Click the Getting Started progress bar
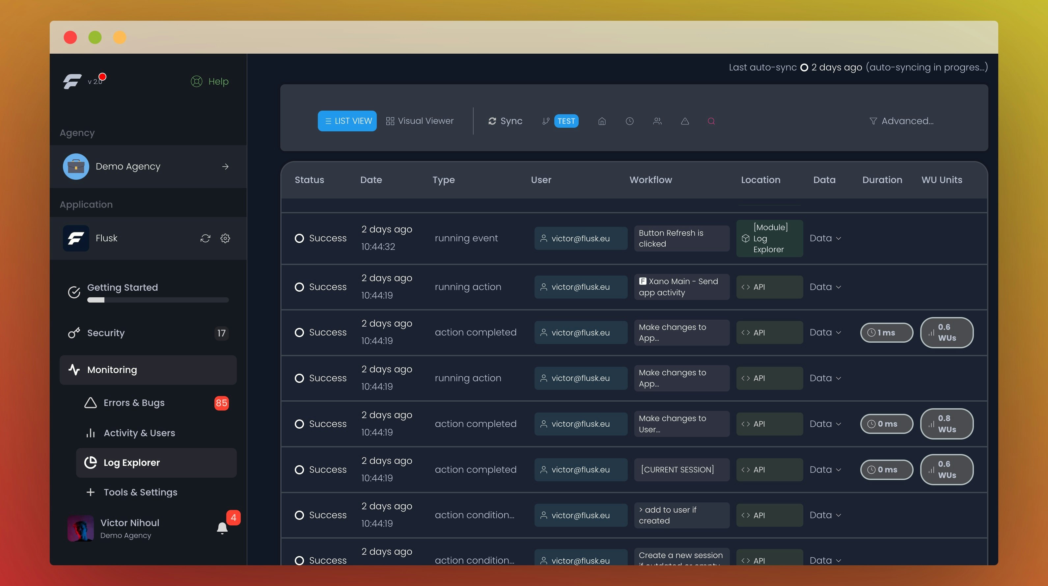The height and width of the screenshot is (586, 1048). tap(158, 300)
